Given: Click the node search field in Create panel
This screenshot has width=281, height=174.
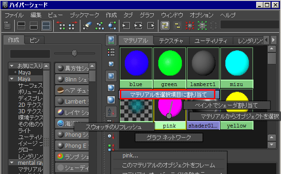Looking at the screenshot, I should pos(30,54).
